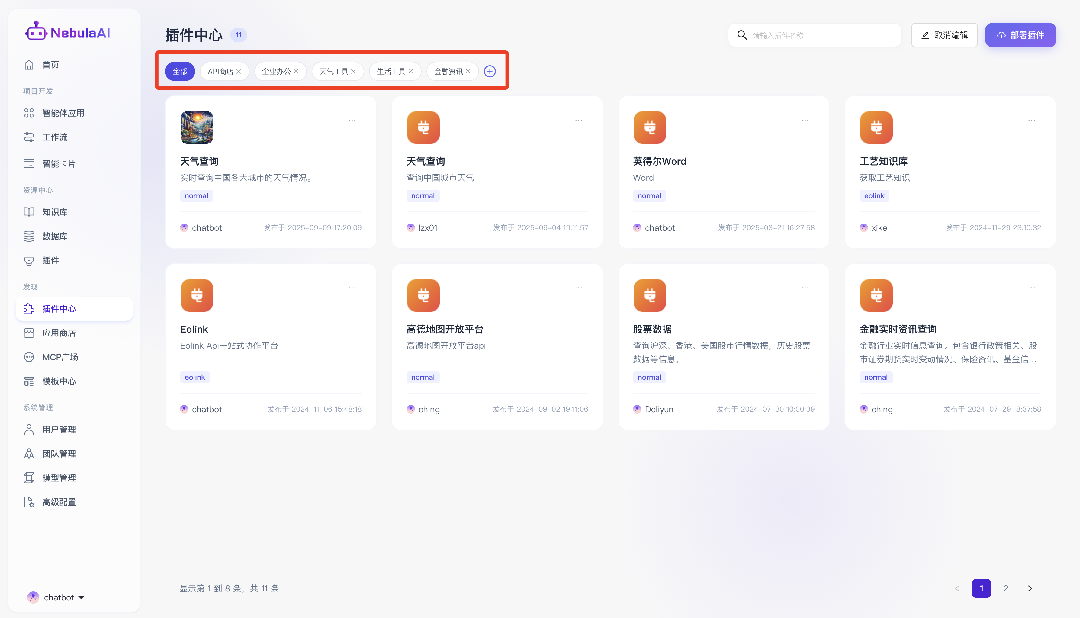Click the 取消编辑 button

944,35
